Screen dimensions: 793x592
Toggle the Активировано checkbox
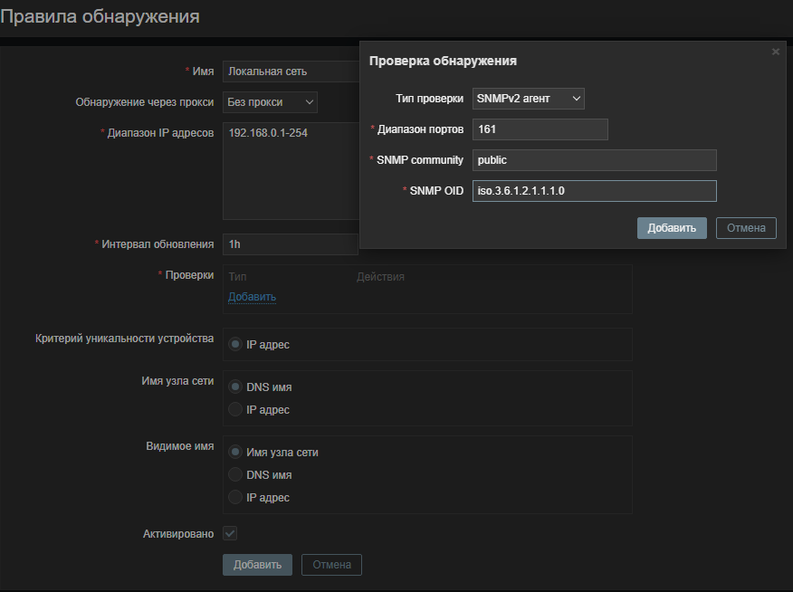[230, 534]
